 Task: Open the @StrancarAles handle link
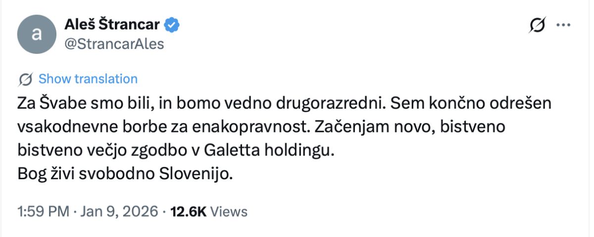point(114,44)
